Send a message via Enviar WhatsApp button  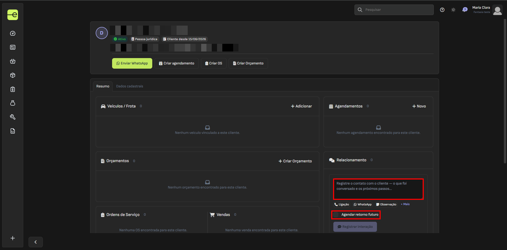tap(132, 63)
